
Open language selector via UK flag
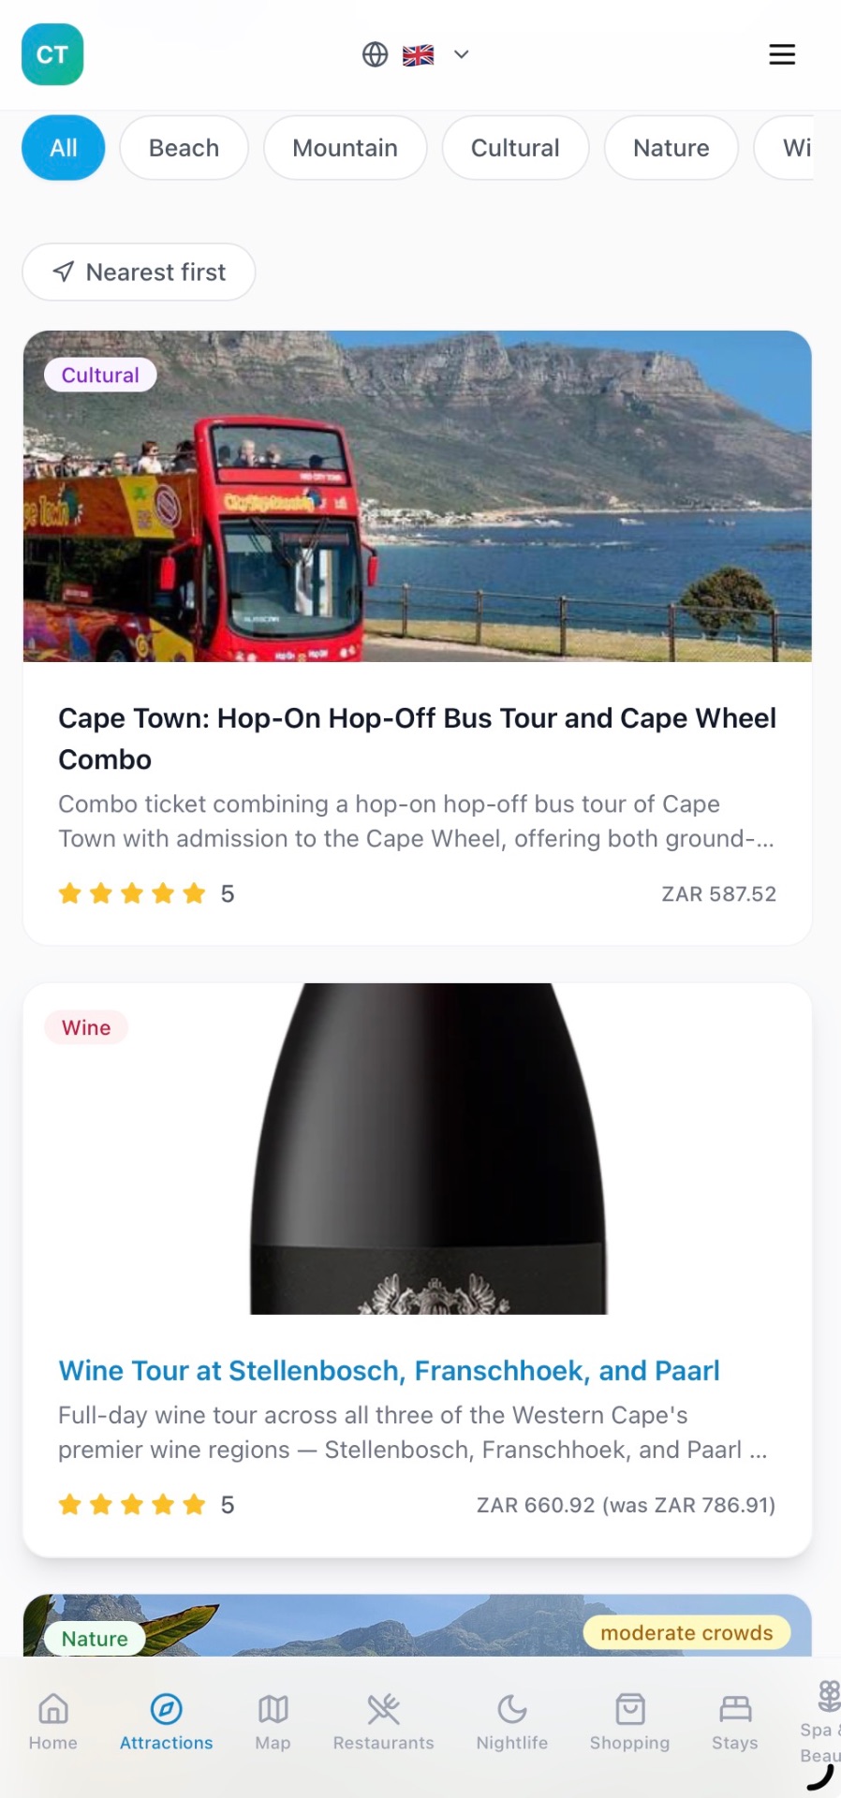pyautogui.click(x=418, y=55)
